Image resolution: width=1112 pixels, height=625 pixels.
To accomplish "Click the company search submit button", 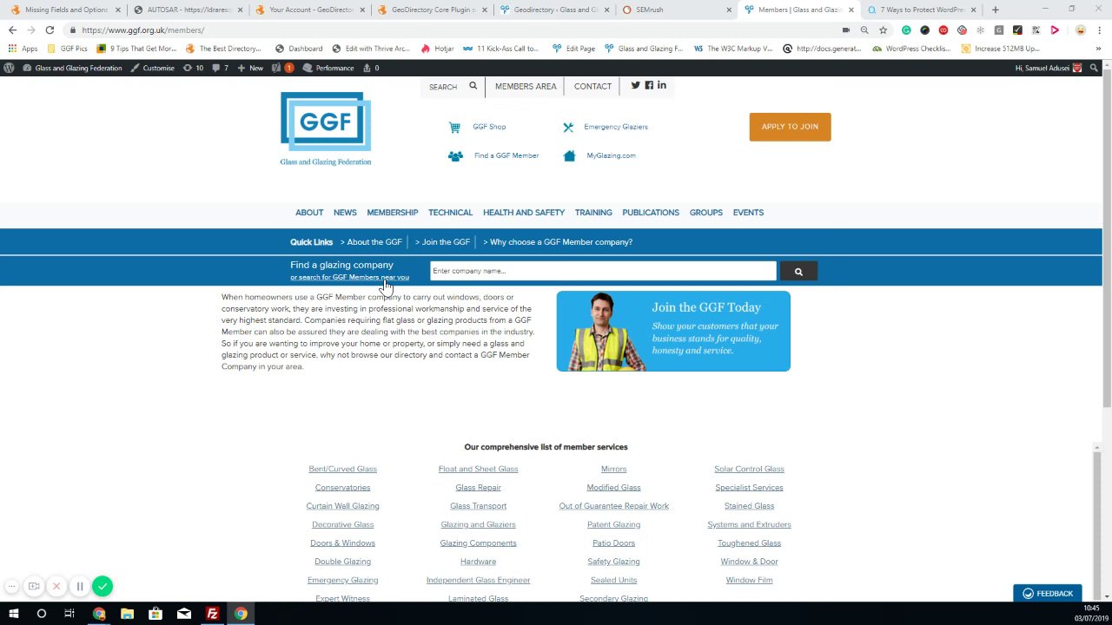I will (x=798, y=272).
